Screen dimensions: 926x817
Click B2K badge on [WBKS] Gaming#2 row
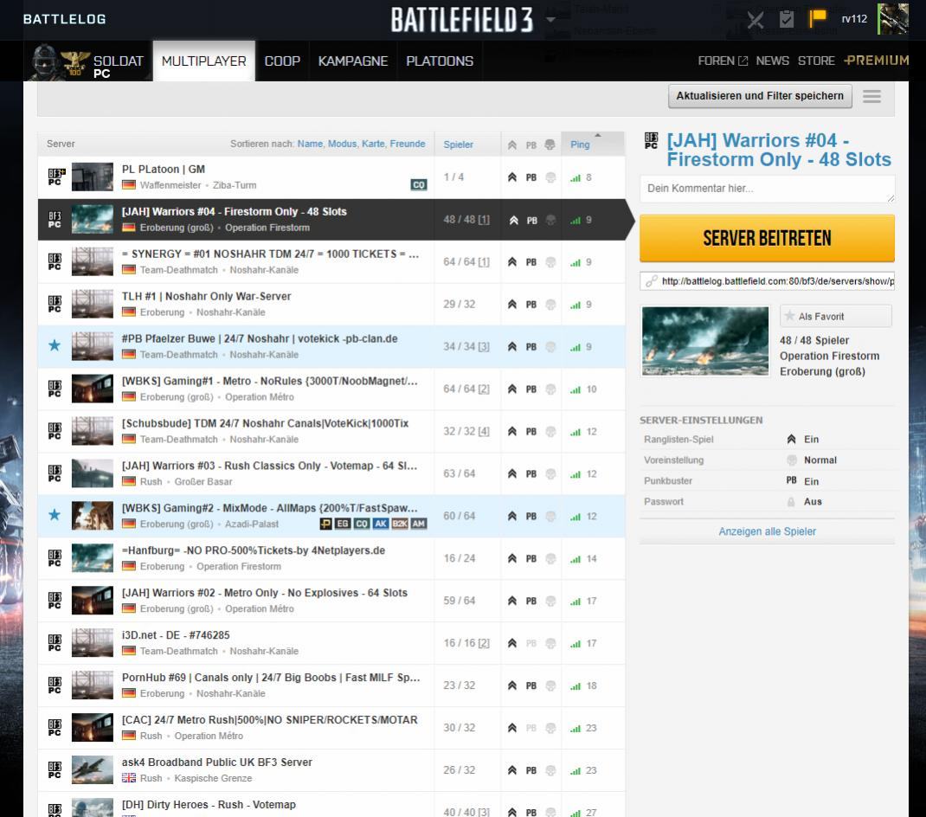point(400,524)
